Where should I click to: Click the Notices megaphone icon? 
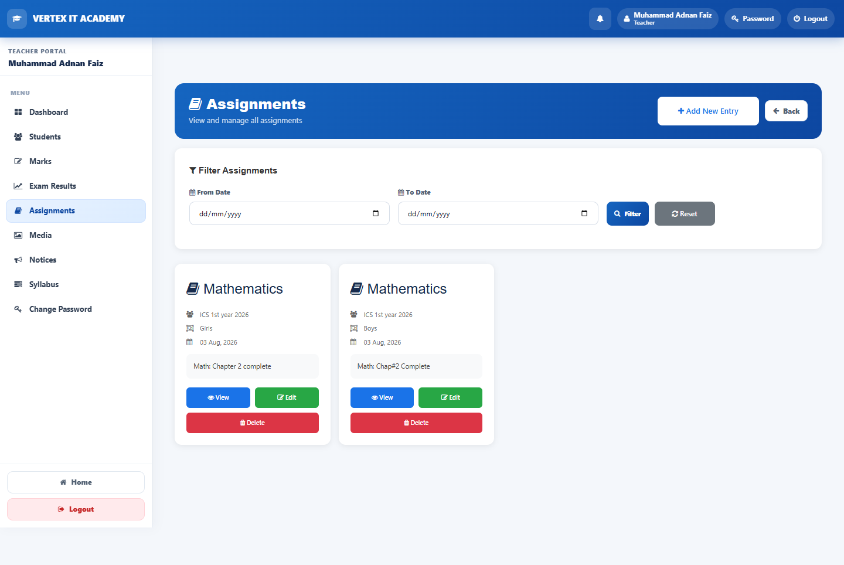tap(18, 260)
